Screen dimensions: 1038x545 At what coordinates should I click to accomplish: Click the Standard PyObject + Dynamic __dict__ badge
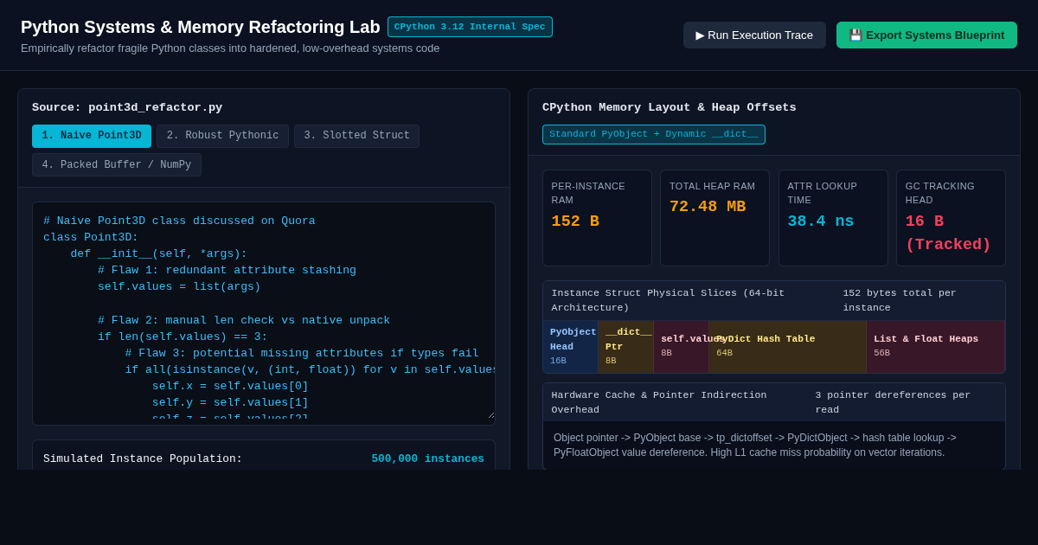[654, 134]
